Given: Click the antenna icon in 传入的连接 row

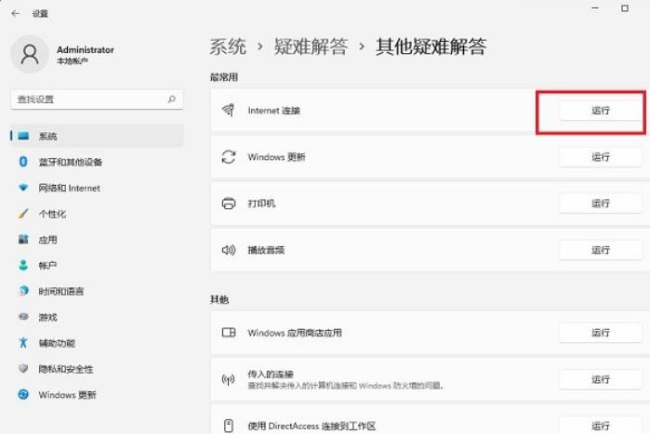Looking at the screenshot, I should click(229, 379).
